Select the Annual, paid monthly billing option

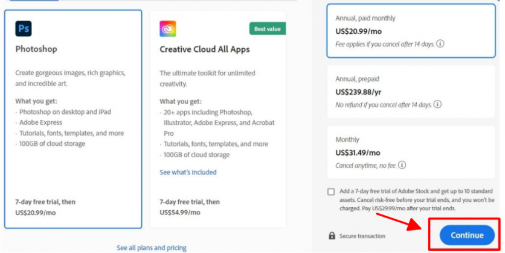411,31
